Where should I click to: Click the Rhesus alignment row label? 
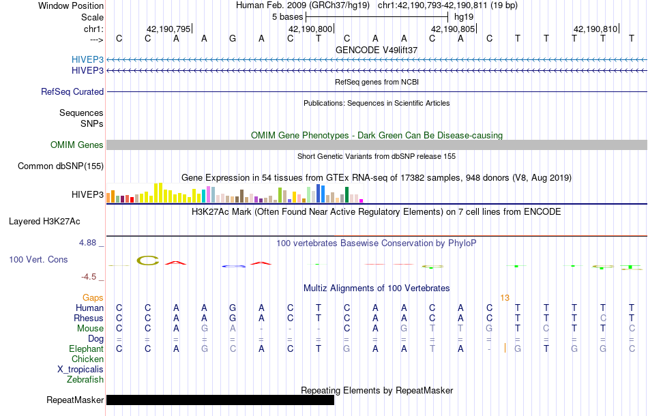(x=89, y=318)
